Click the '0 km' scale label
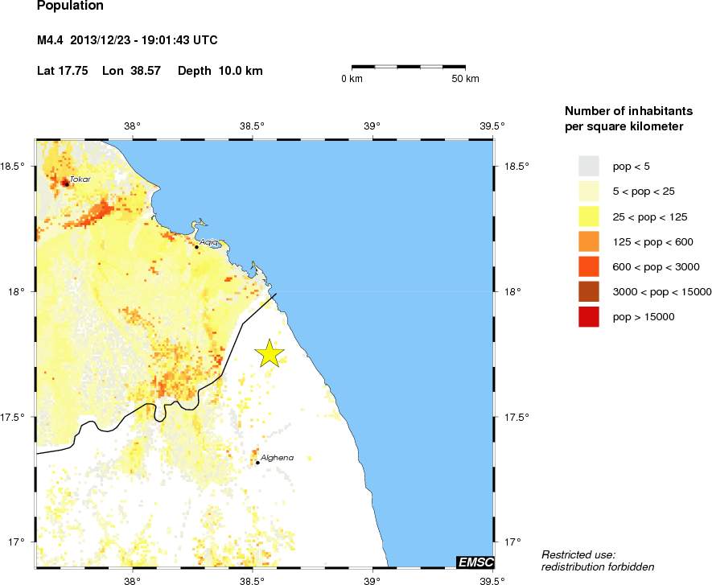The height and width of the screenshot is (585, 712). [x=352, y=79]
